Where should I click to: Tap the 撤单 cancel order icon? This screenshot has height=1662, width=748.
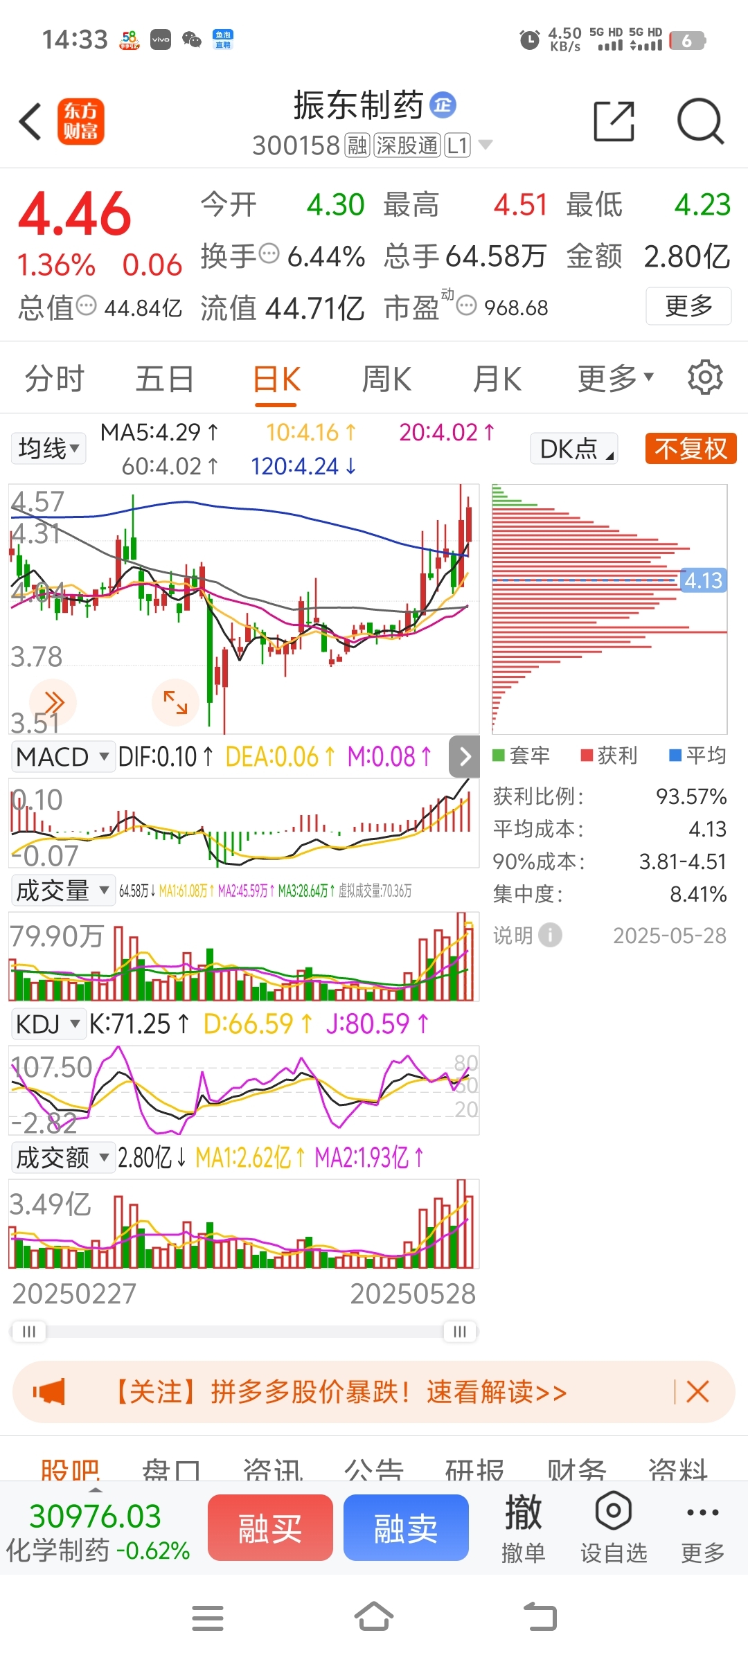pos(523,1528)
